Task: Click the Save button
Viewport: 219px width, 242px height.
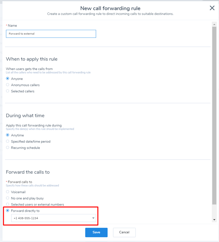Action: click(x=96, y=232)
